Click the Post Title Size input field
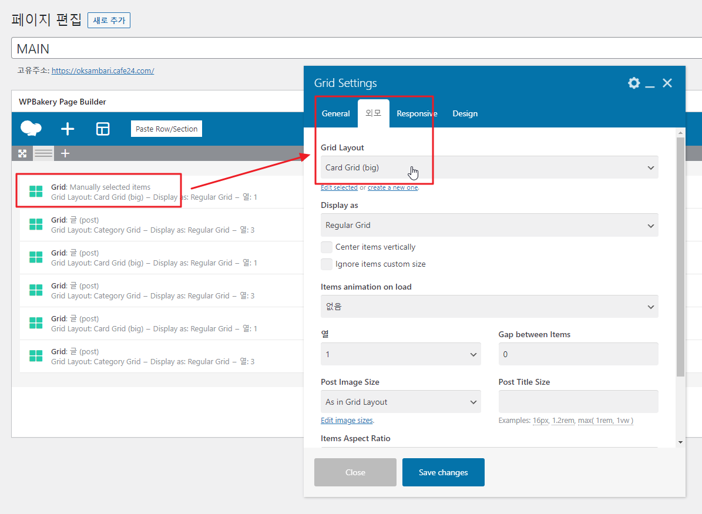Viewport: 702px width, 514px height. click(x=578, y=402)
